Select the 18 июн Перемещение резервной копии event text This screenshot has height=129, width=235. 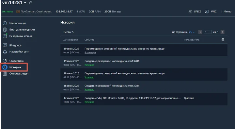pos(124,73)
